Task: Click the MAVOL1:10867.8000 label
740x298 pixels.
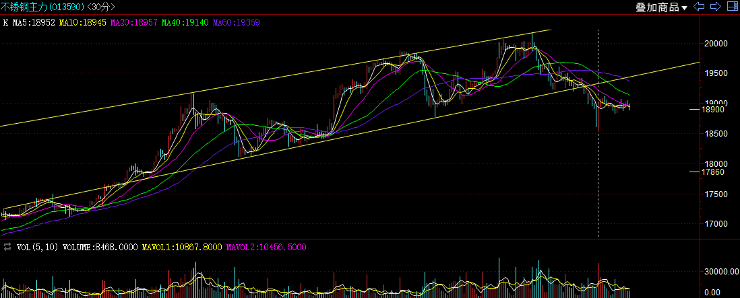Action: point(182,247)
